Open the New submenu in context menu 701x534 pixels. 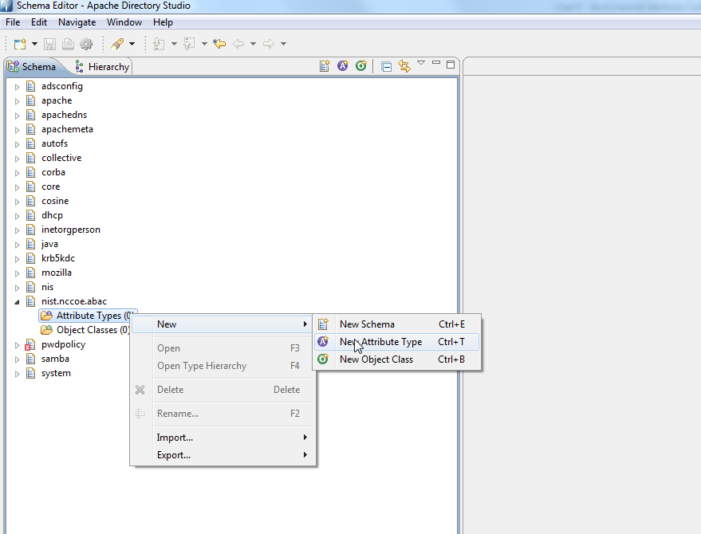click(223, 324)
